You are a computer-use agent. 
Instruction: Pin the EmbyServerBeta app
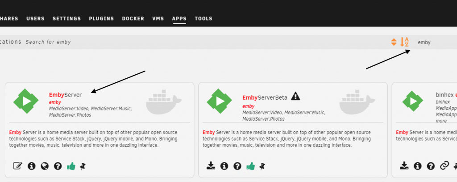(x=262, y=166)
